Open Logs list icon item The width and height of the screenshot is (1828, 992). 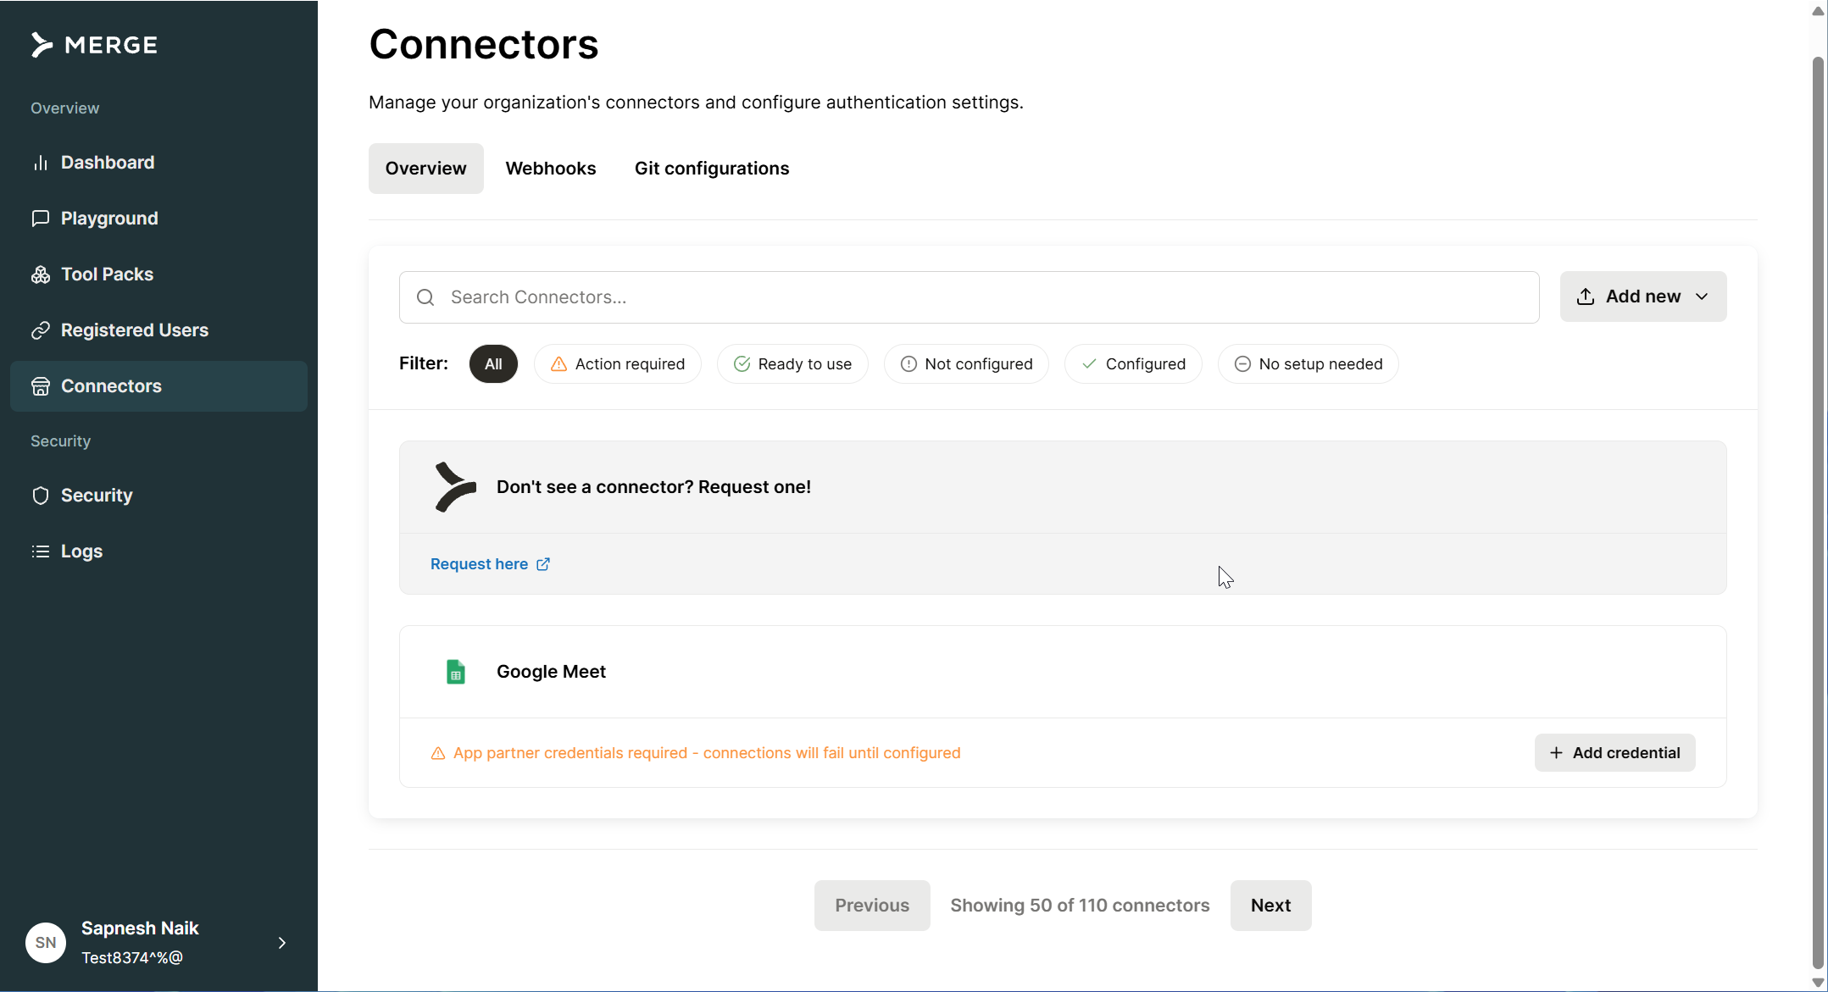point(41,551)
